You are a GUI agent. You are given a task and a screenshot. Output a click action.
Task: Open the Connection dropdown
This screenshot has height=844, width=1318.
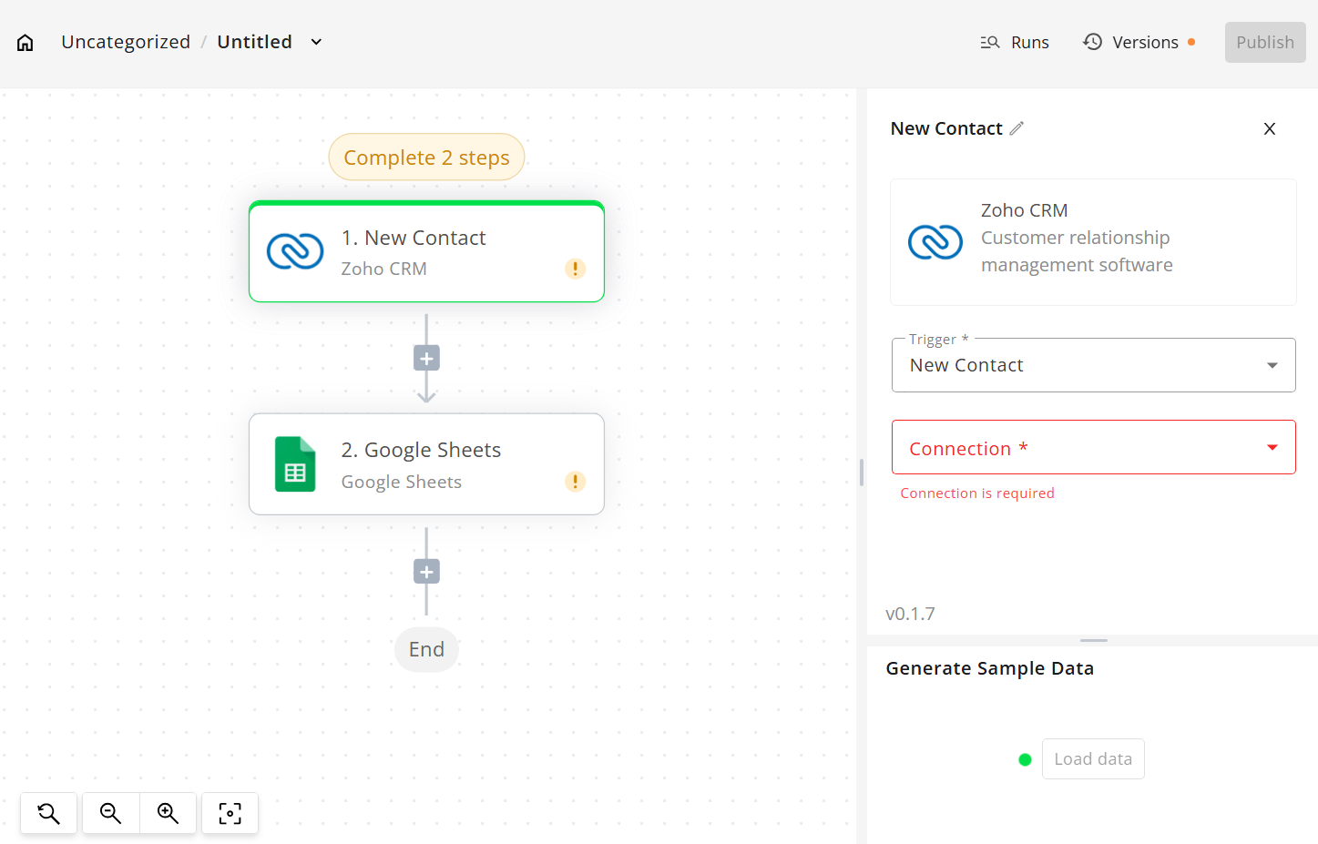1093,447
